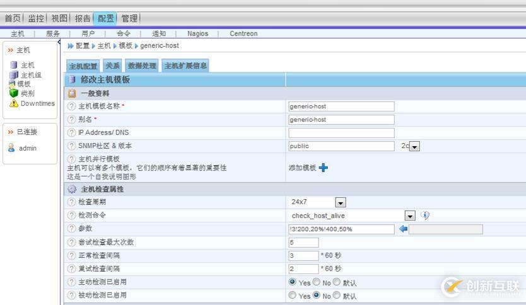Switch to the 主机扩展信息 tab
Viewport: 526px width, 305px height.
coord(185,66)
